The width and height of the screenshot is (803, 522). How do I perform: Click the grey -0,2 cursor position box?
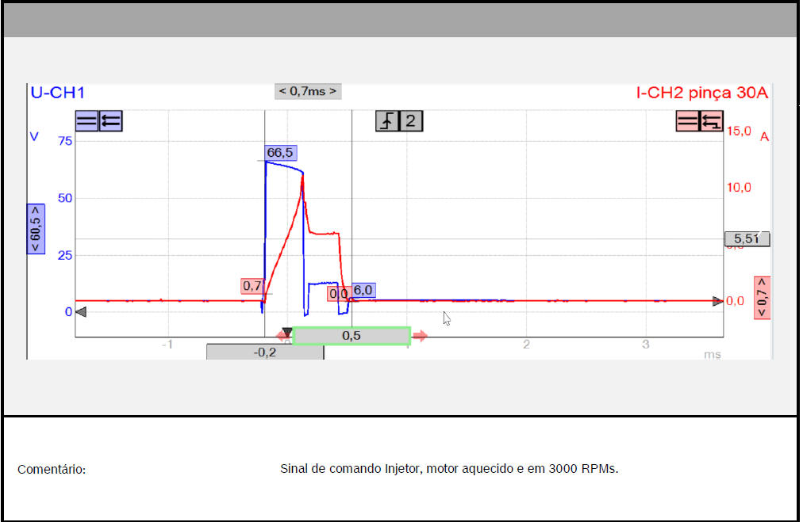pyautogui.click(x=265, y=352)
